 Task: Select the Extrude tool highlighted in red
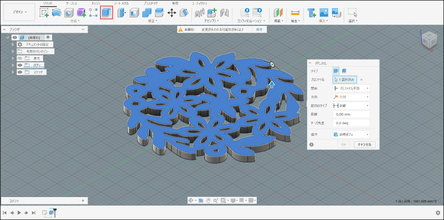106,13
